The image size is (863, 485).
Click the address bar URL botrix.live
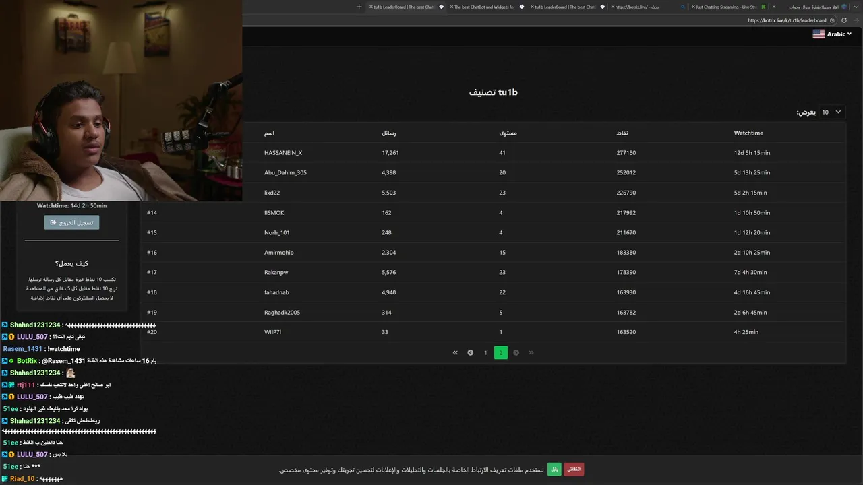(787, 20)
